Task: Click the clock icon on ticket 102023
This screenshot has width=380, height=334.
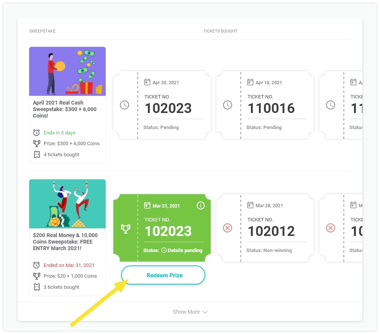Action: [x=124, y=105]
